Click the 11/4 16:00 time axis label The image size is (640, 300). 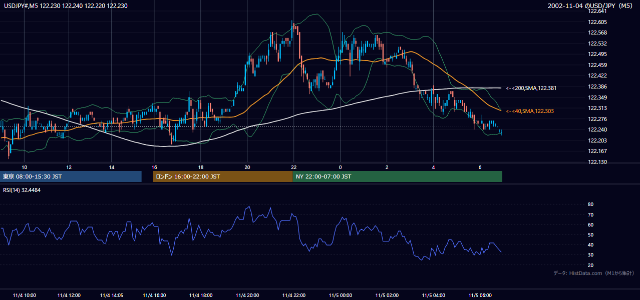click(x=154, y=295)
